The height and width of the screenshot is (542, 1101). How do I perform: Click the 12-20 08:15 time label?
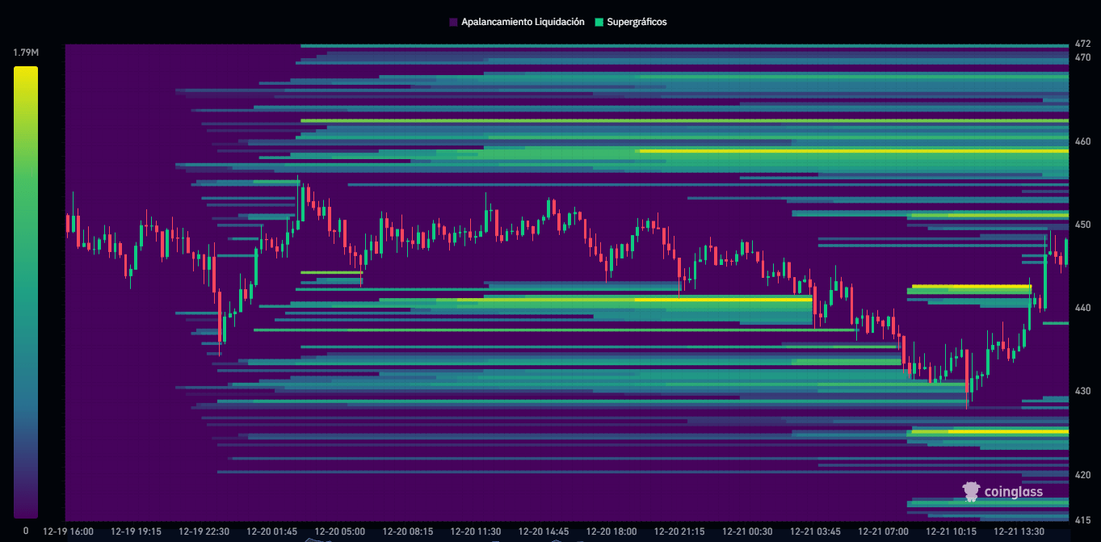[x=408, y=531]
